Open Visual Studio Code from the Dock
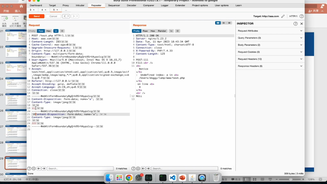 (173, 178)
